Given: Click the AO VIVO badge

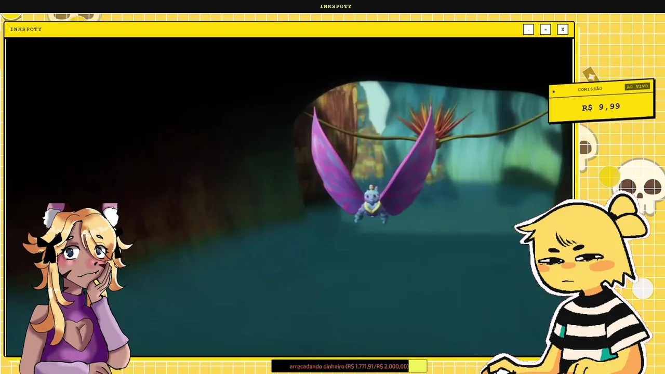Looking at the screenshot, I should (x=637, y=86).
